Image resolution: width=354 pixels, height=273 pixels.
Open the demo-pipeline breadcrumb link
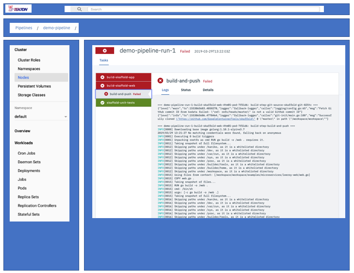(56, 28)
